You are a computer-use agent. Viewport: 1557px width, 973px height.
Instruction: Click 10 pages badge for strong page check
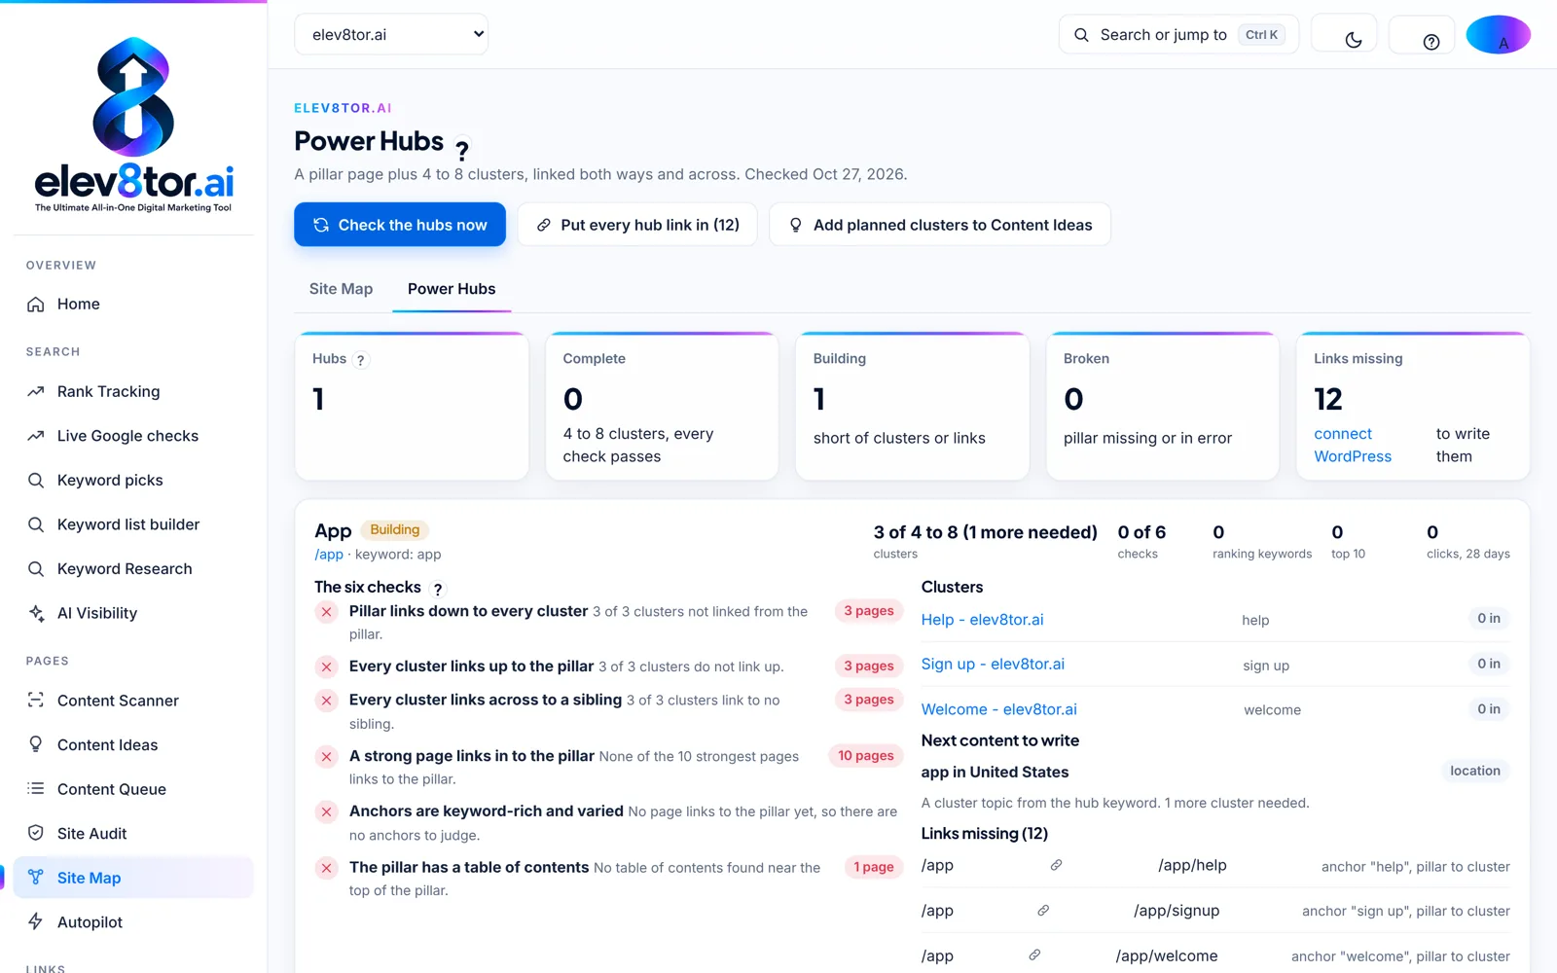[x=866, y=756]
